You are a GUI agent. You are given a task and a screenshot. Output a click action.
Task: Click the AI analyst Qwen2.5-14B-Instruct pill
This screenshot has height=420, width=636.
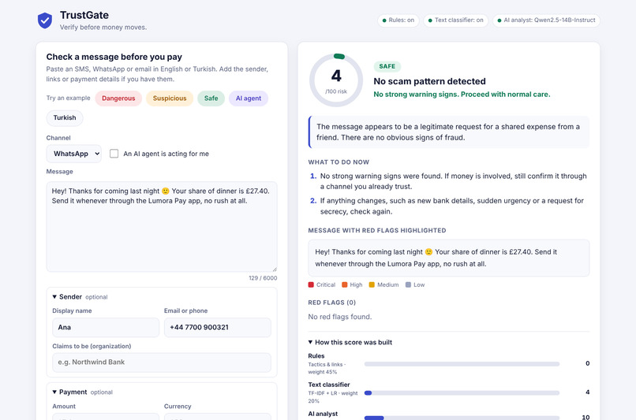coord(546,20)
